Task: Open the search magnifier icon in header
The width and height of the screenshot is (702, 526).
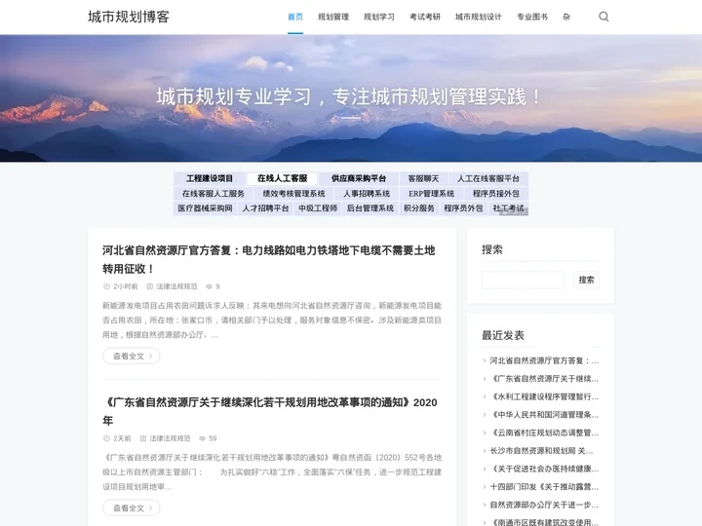Action: [x=604, y=17]
